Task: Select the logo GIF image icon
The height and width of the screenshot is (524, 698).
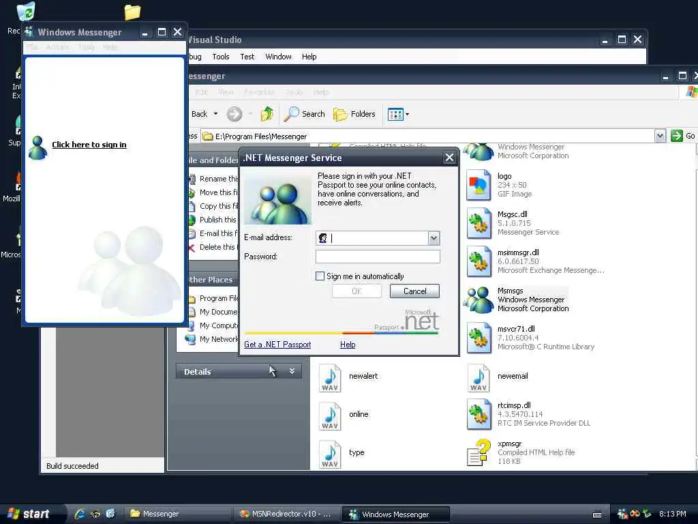Action: (x=478, y=185)
